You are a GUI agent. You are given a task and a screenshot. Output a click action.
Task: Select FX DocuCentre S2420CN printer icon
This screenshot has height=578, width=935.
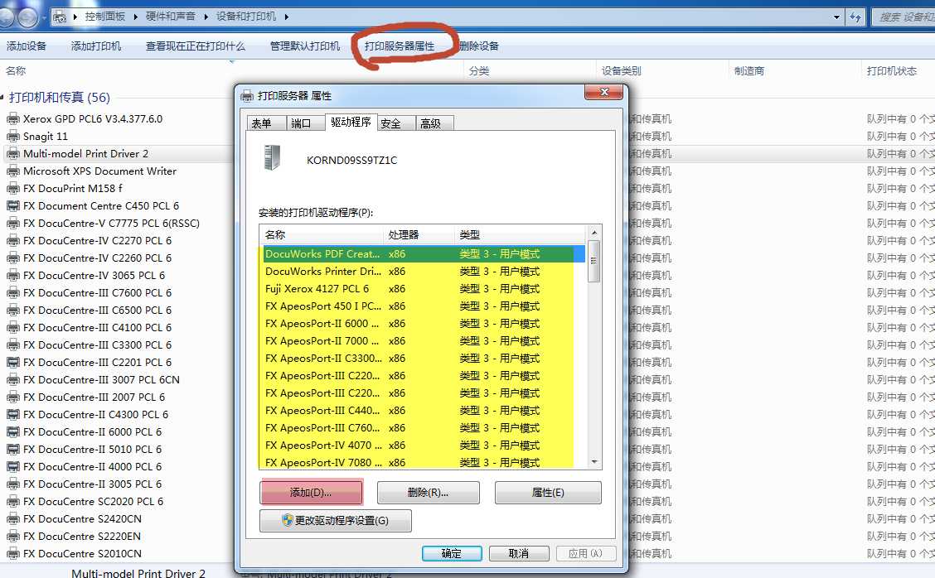click(12, 518)
